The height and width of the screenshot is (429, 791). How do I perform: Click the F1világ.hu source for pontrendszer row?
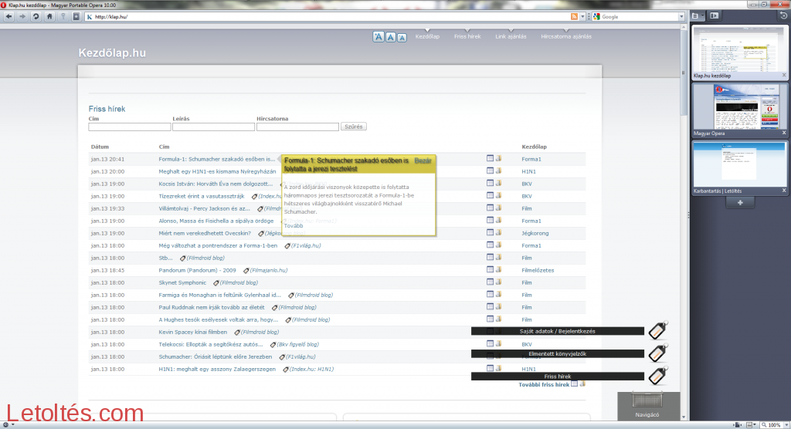click(x=306, y=245)
